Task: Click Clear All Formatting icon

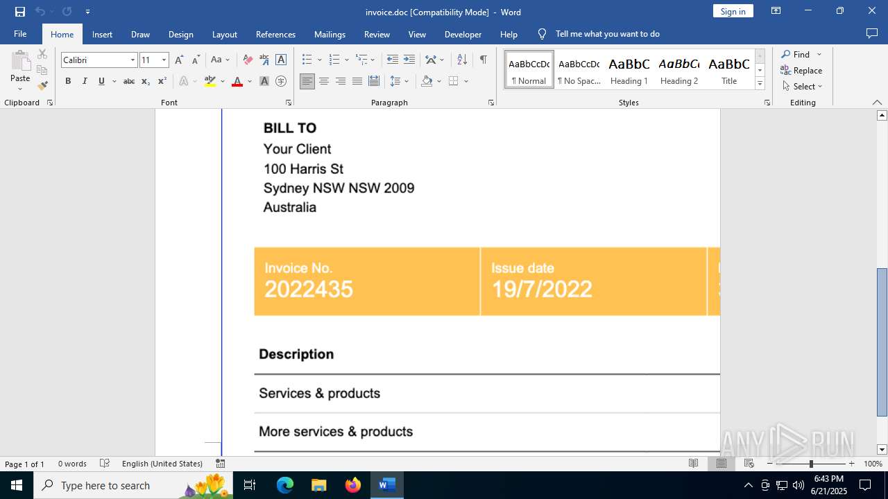Action: 248,60
